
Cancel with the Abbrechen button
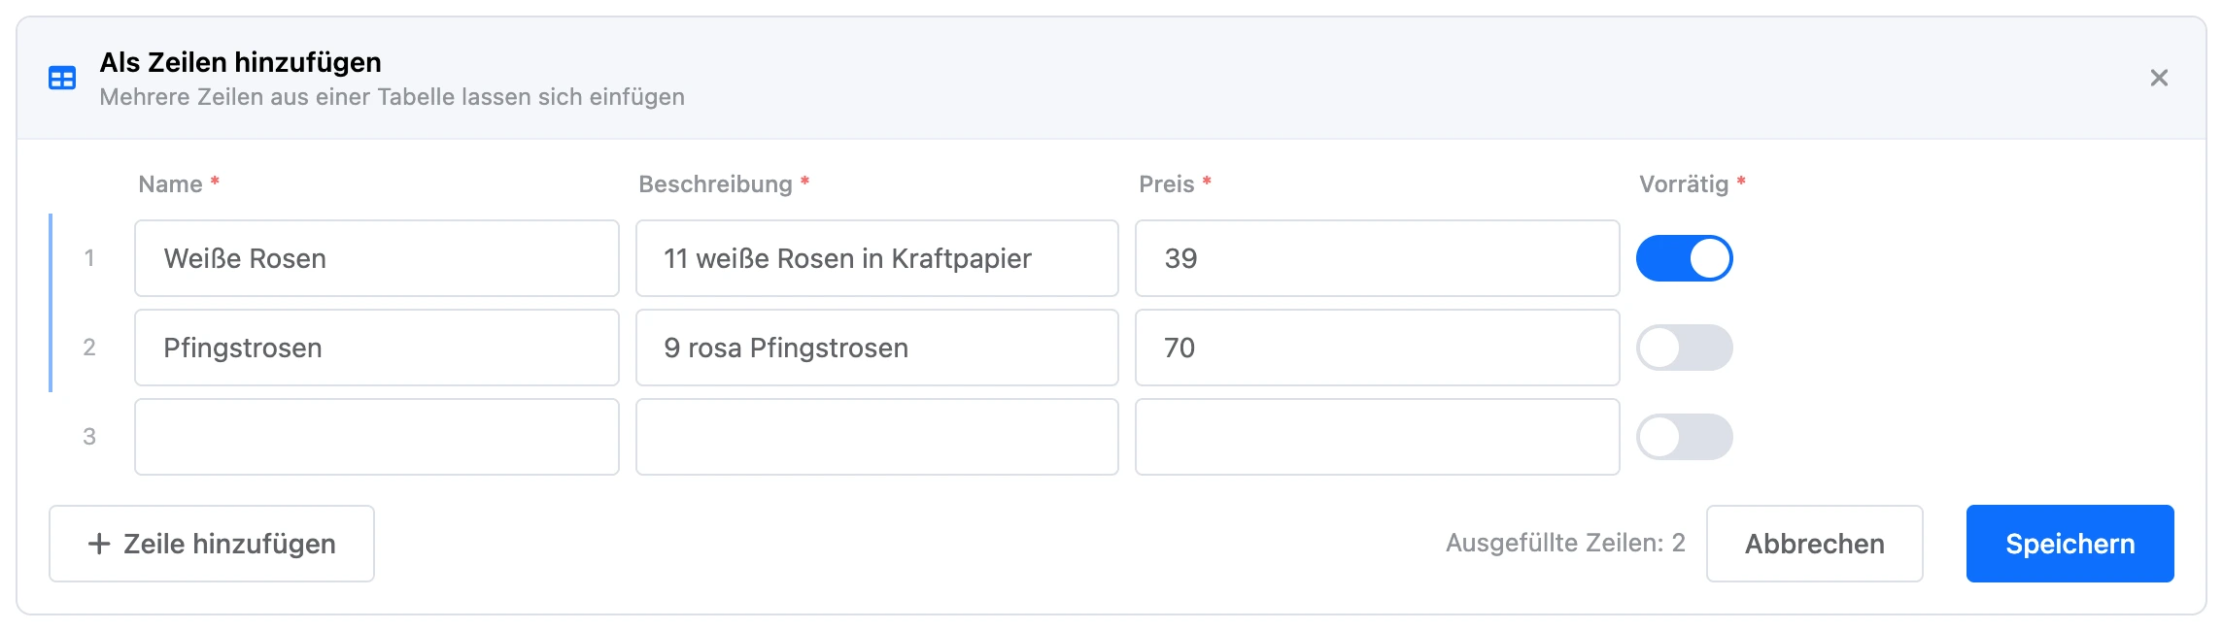[1814, 544]
